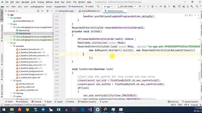The image size is (202, 113).
Task: Expand the mipmap folder
Action: 11,93
